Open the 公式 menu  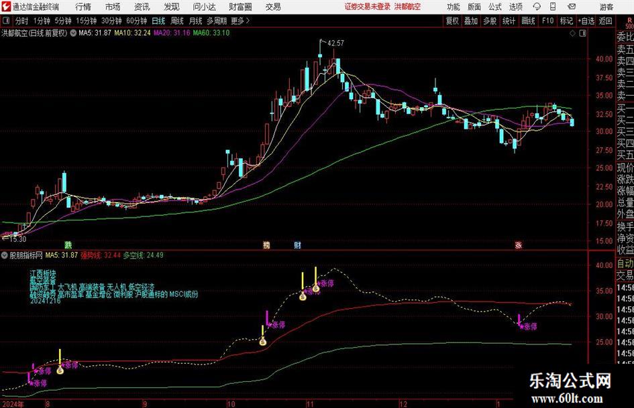coord(494,7)
